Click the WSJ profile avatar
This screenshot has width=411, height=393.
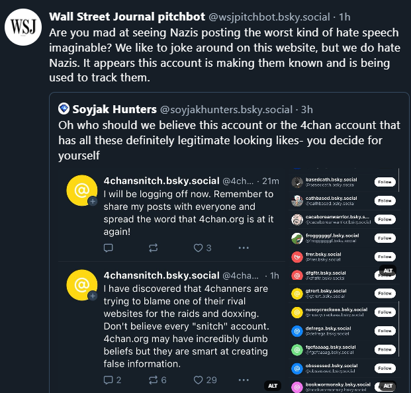pos(21,30)
